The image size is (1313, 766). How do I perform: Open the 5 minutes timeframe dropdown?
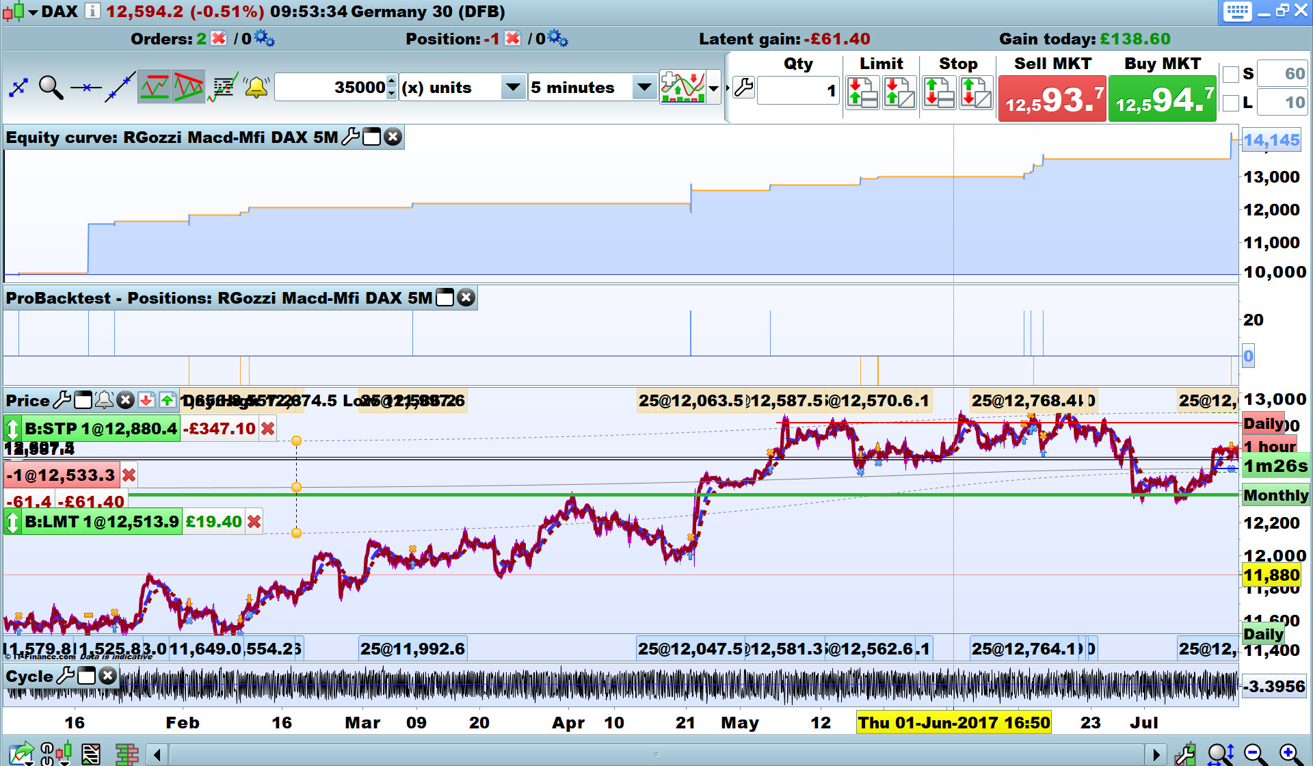pos(644,88)
